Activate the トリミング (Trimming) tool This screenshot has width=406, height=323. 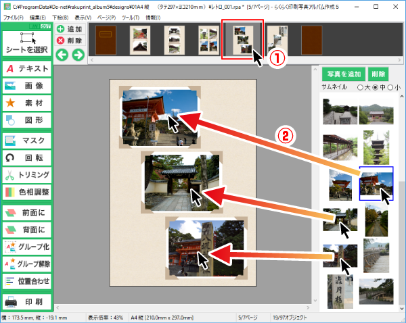(x=27, y=175)
